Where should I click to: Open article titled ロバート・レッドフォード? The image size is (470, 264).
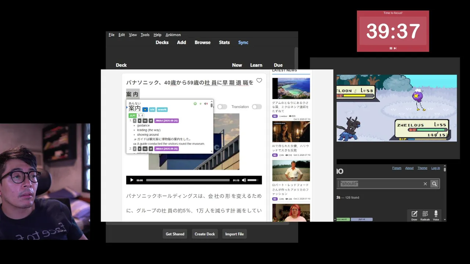[290, 190]
